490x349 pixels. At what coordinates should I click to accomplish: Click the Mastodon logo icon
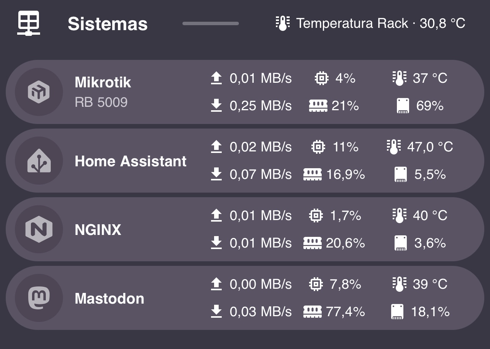click(39, 298)
